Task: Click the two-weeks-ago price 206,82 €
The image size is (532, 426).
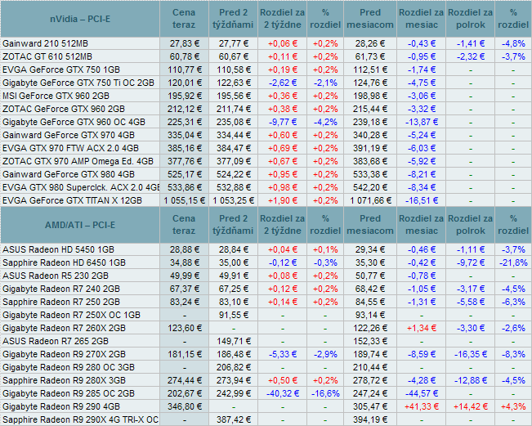Action: [234, 367]
